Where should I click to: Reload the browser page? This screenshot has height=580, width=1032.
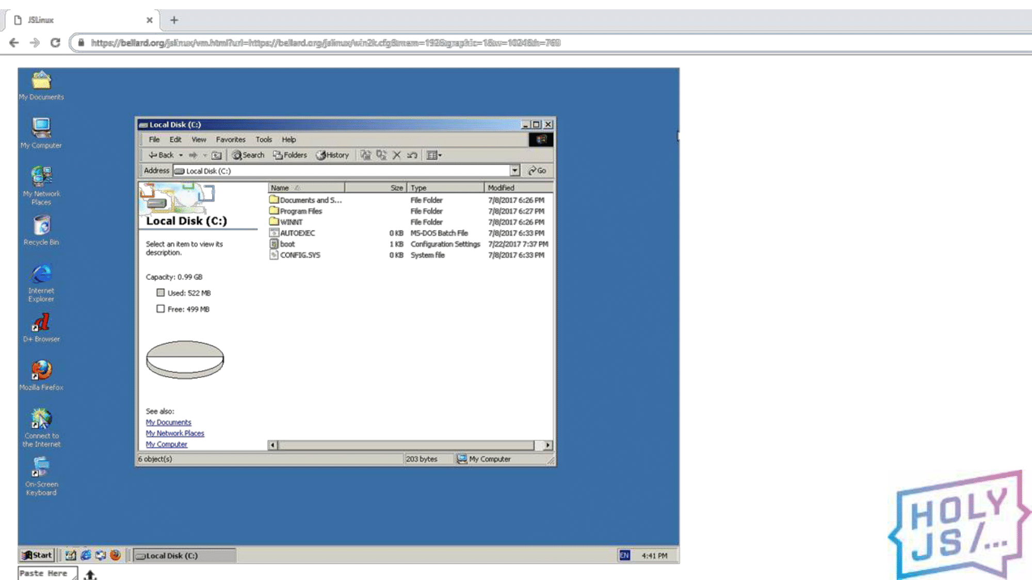[55, 43]
